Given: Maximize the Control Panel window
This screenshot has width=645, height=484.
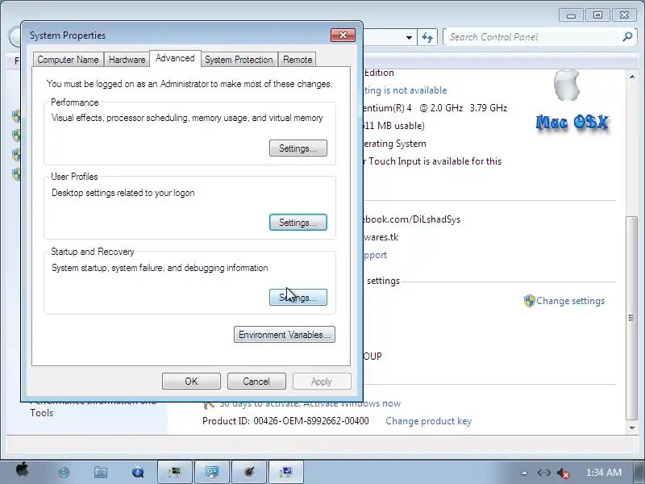Looking at the screenshot, I should tap(597, 15).
